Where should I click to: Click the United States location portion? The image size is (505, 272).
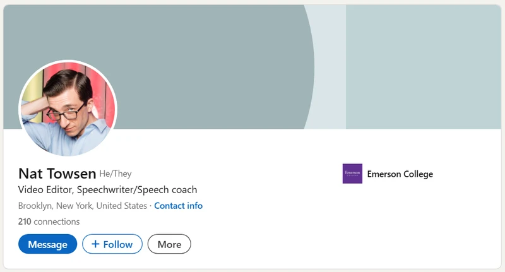(x=122, y=206)
